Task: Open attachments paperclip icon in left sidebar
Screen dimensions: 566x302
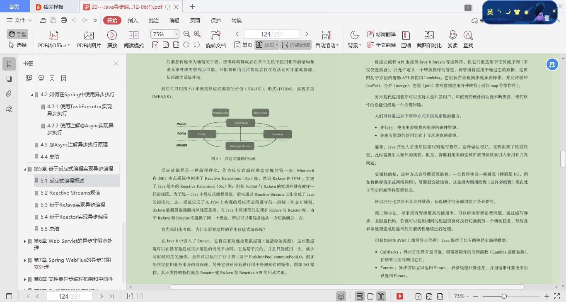Action: coord(9,94)
